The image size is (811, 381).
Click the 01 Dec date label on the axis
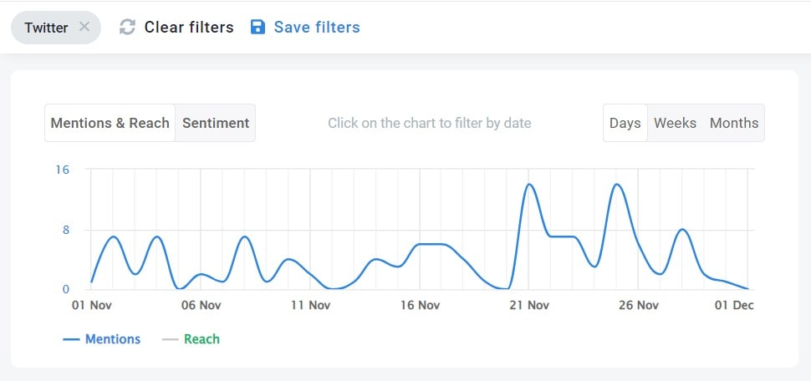click(733, 306)
